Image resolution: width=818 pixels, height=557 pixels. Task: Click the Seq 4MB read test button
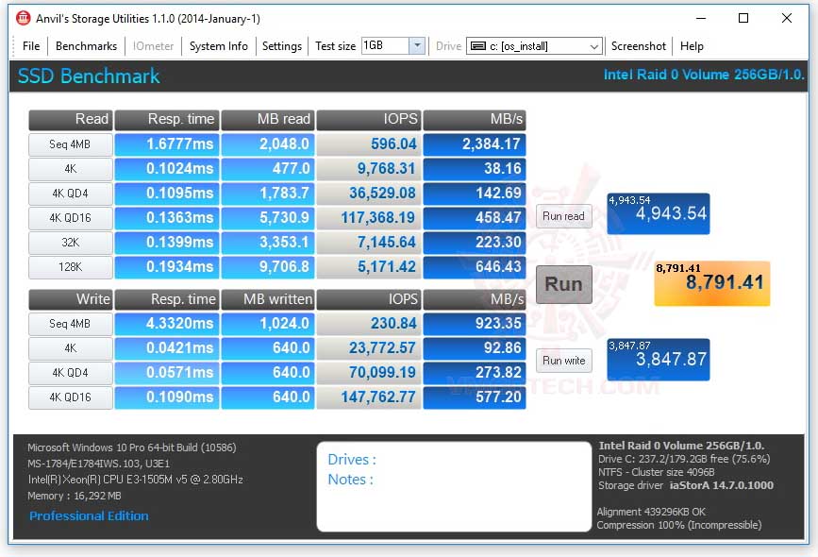pyautogui.click(x=71, y=144)
